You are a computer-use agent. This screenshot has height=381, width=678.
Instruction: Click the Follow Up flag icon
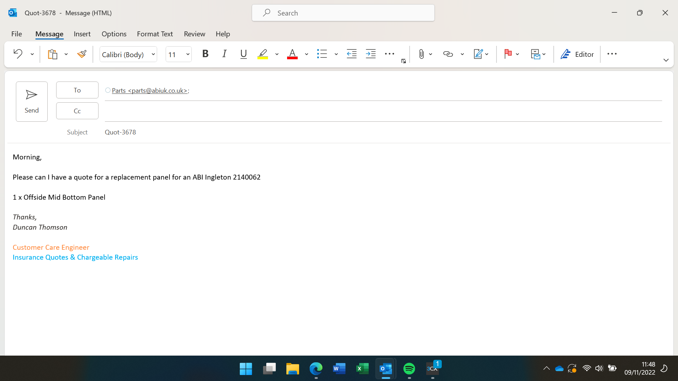(508, 54)
